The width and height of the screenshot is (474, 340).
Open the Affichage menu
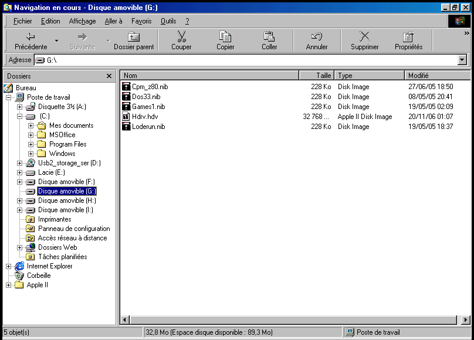82,21
